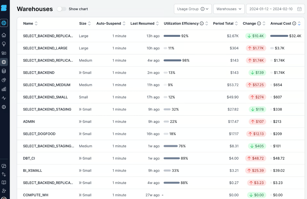The height and width of the screenshot is (199, 307).
Task: Open the SELECT_BACKEND_STAGING X-Small warehouse
Action: coord(47,109)
